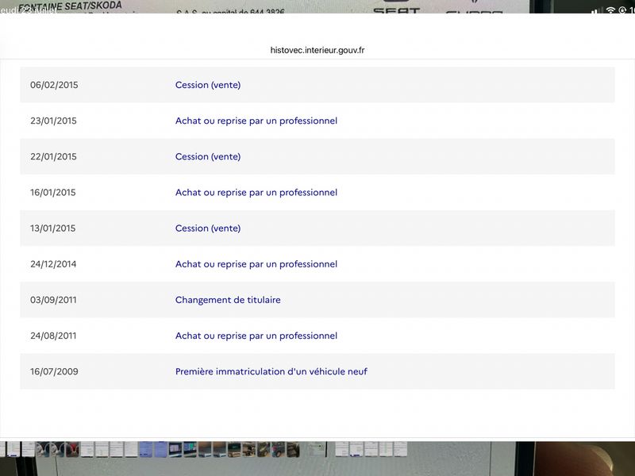
Task: Open the red car thumbnail in the strip
Action: pyautogui.click(x=72, y=449)
